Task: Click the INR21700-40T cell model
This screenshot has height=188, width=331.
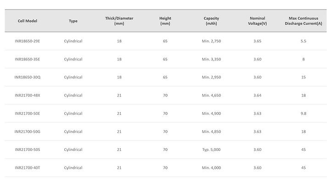Action: point(28,168)
